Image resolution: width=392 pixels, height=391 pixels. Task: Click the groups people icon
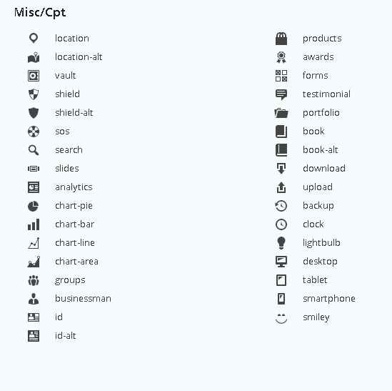34,280
